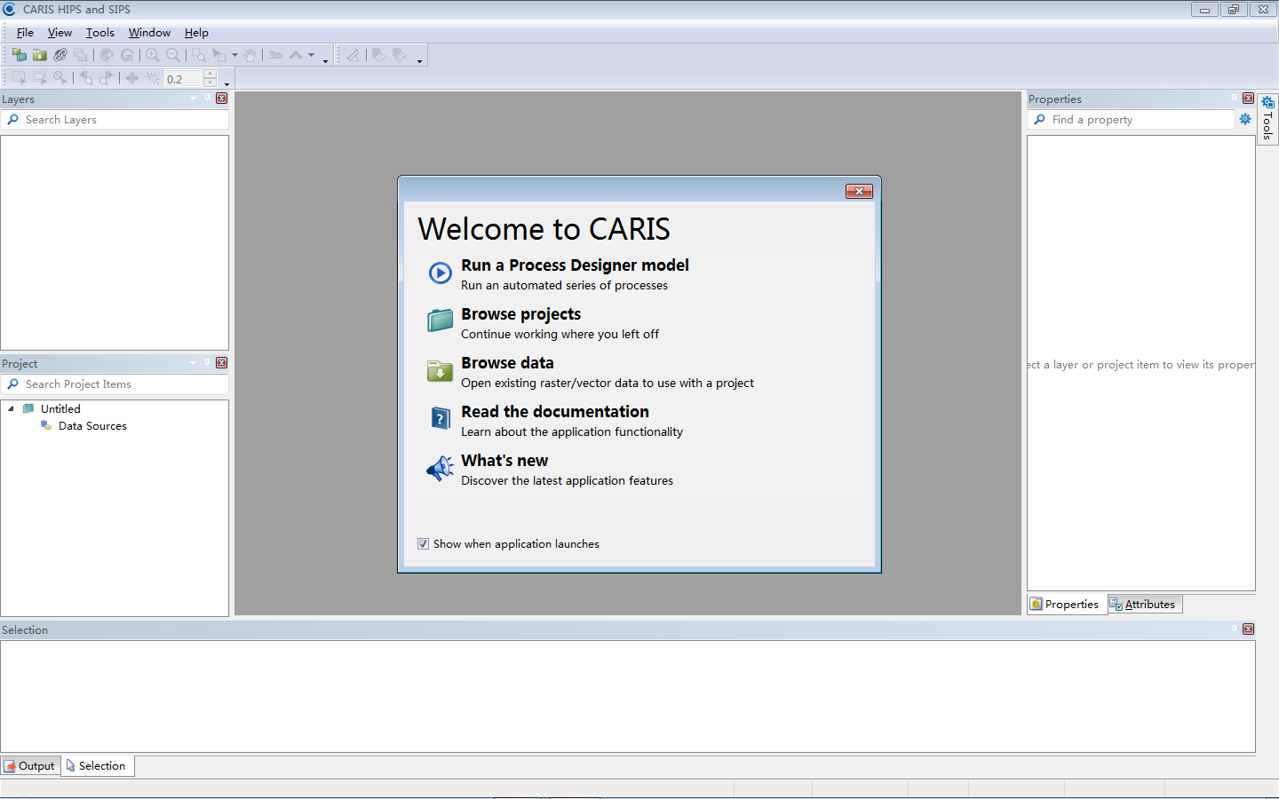Click the zoom-to-area rectangle icon

pyautogui.click(x=199, y=55)
